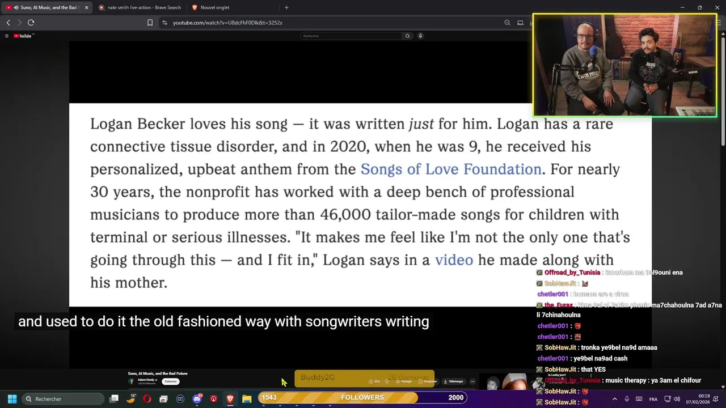Click the followers goal progress bar
Screen dimensions: 726x408
point(362,398)
